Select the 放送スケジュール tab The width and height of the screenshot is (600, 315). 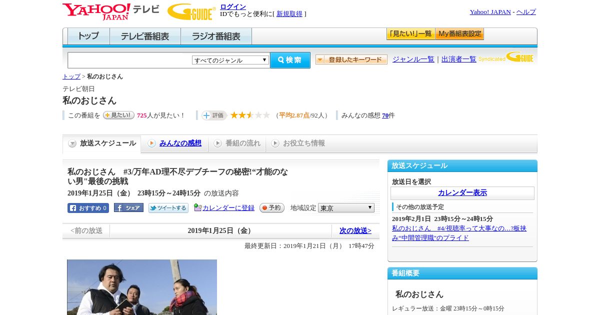pyautogui.click(x=102, y=143)
